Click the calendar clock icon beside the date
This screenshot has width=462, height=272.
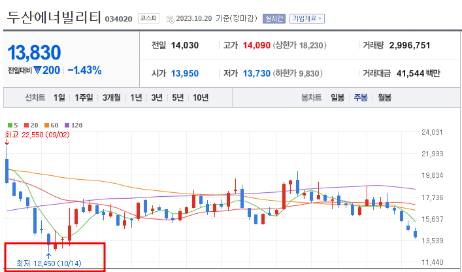point(171,20)
